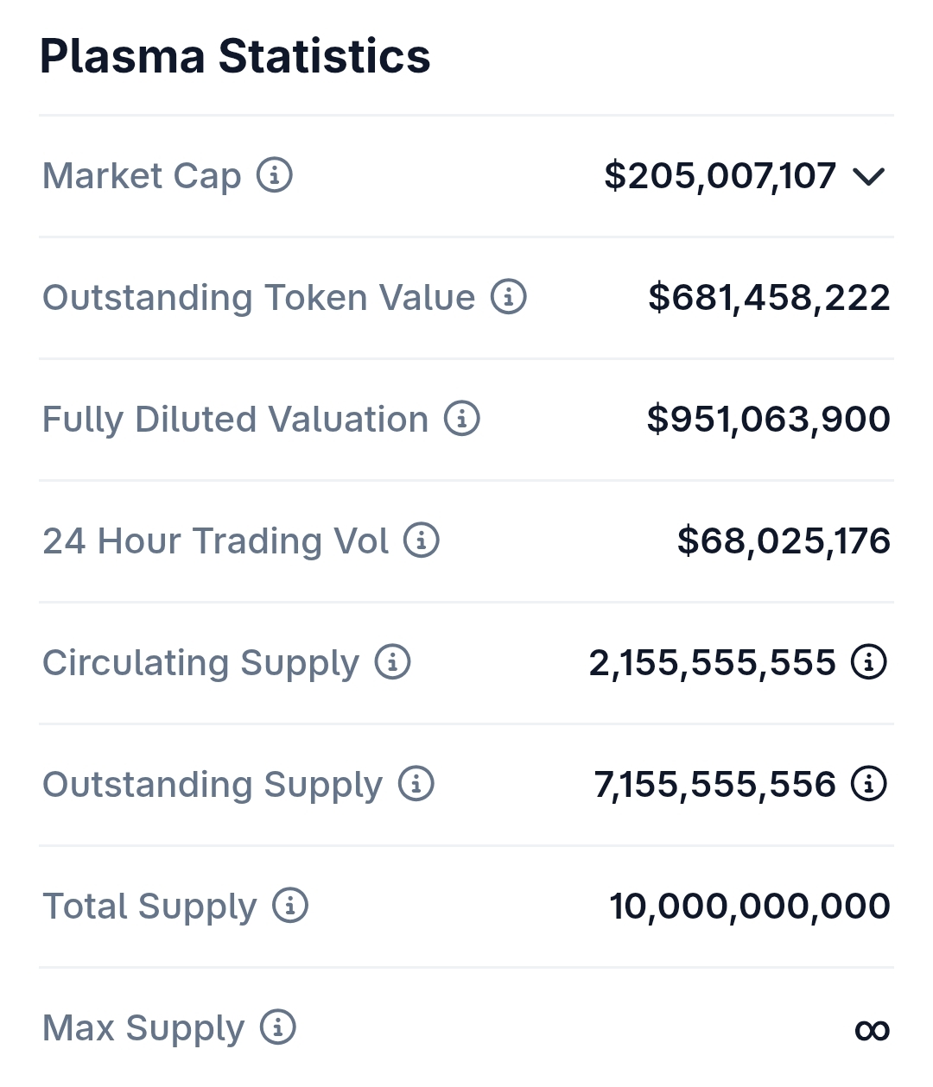This screenshot has height=1087, width=933.
Task: Select the 10,000,000,000 total supply number
Action: coord(750,906)
